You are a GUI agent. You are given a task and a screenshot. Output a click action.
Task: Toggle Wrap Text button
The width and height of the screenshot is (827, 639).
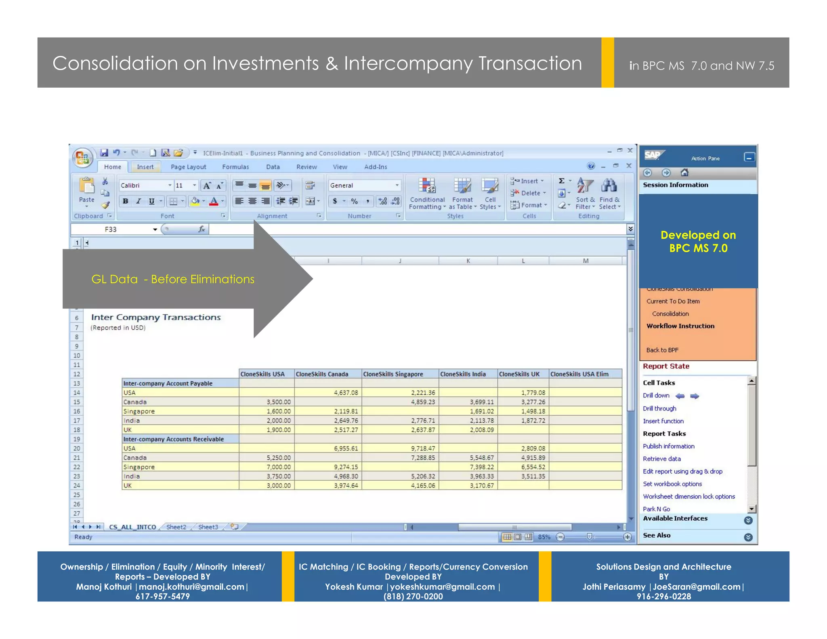tap(310, 185)
